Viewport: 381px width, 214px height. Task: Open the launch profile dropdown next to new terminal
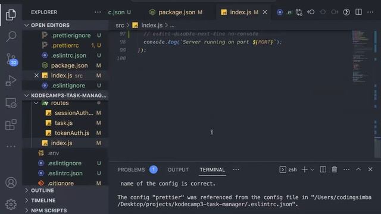(312, 169)
